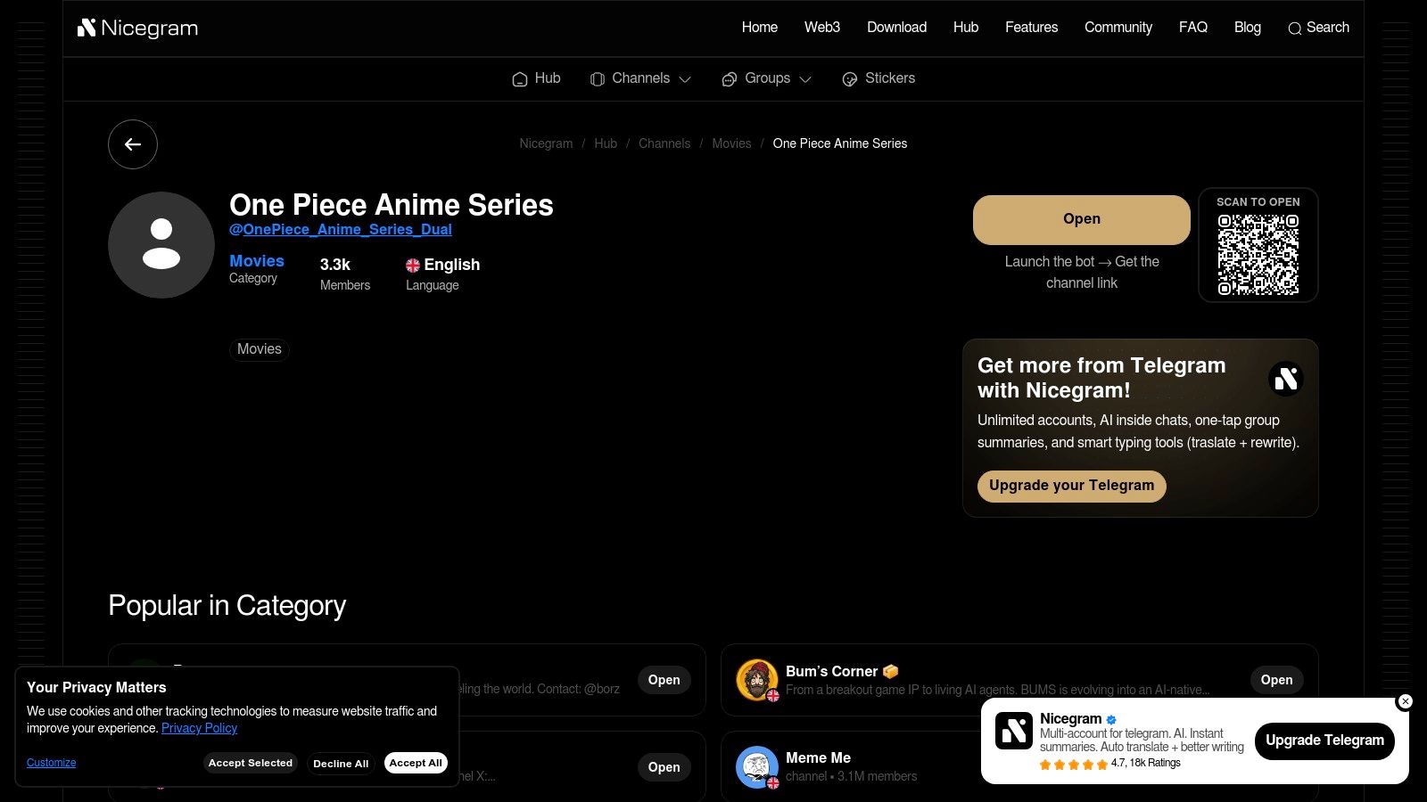Click Accept Selected cookies button
This screenshot has width=1427, height=802.
251,763
